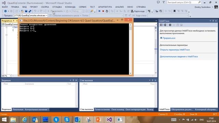Viewport: 219px width, 123px height.
Task: Click Открыть параметры IntelliTrace link
Action: tap(175, 50)
